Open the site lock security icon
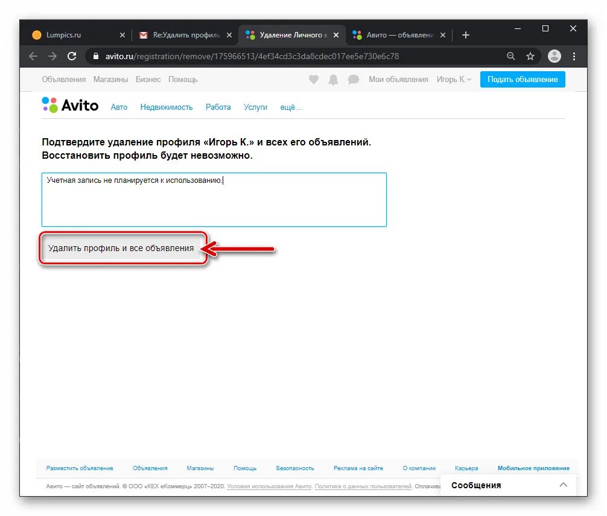This screenshot has height=516, width=607. click(95, 56)
